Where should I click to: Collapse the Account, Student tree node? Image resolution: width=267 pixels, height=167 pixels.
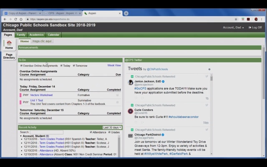pos(21,136)
